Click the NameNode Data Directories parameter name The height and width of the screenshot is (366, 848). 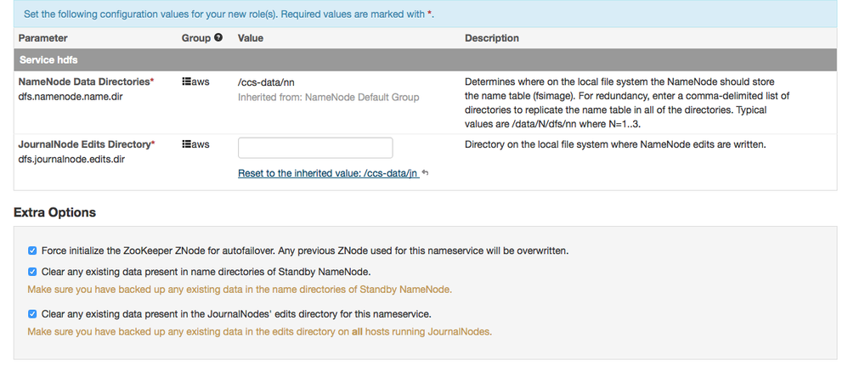[83, 82]
